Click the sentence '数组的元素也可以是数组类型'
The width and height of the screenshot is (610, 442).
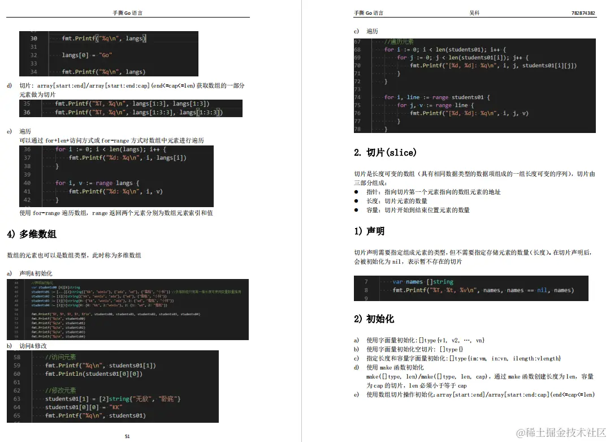pyautogui.click(x=74, y=255)
